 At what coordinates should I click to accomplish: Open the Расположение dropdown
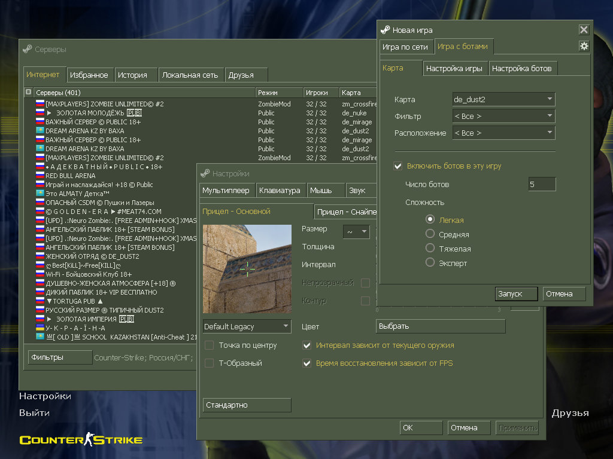(503, 133)
